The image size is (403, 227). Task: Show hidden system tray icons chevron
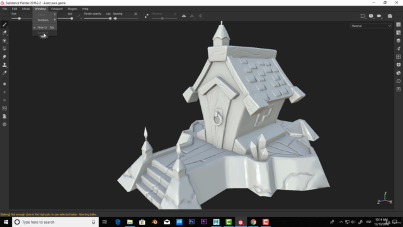tap(341, 222)
